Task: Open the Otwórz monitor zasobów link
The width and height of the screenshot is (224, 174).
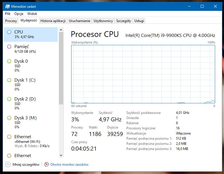Action: coord(69,165)
